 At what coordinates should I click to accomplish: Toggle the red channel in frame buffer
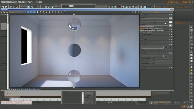click(x=28, y=12)
